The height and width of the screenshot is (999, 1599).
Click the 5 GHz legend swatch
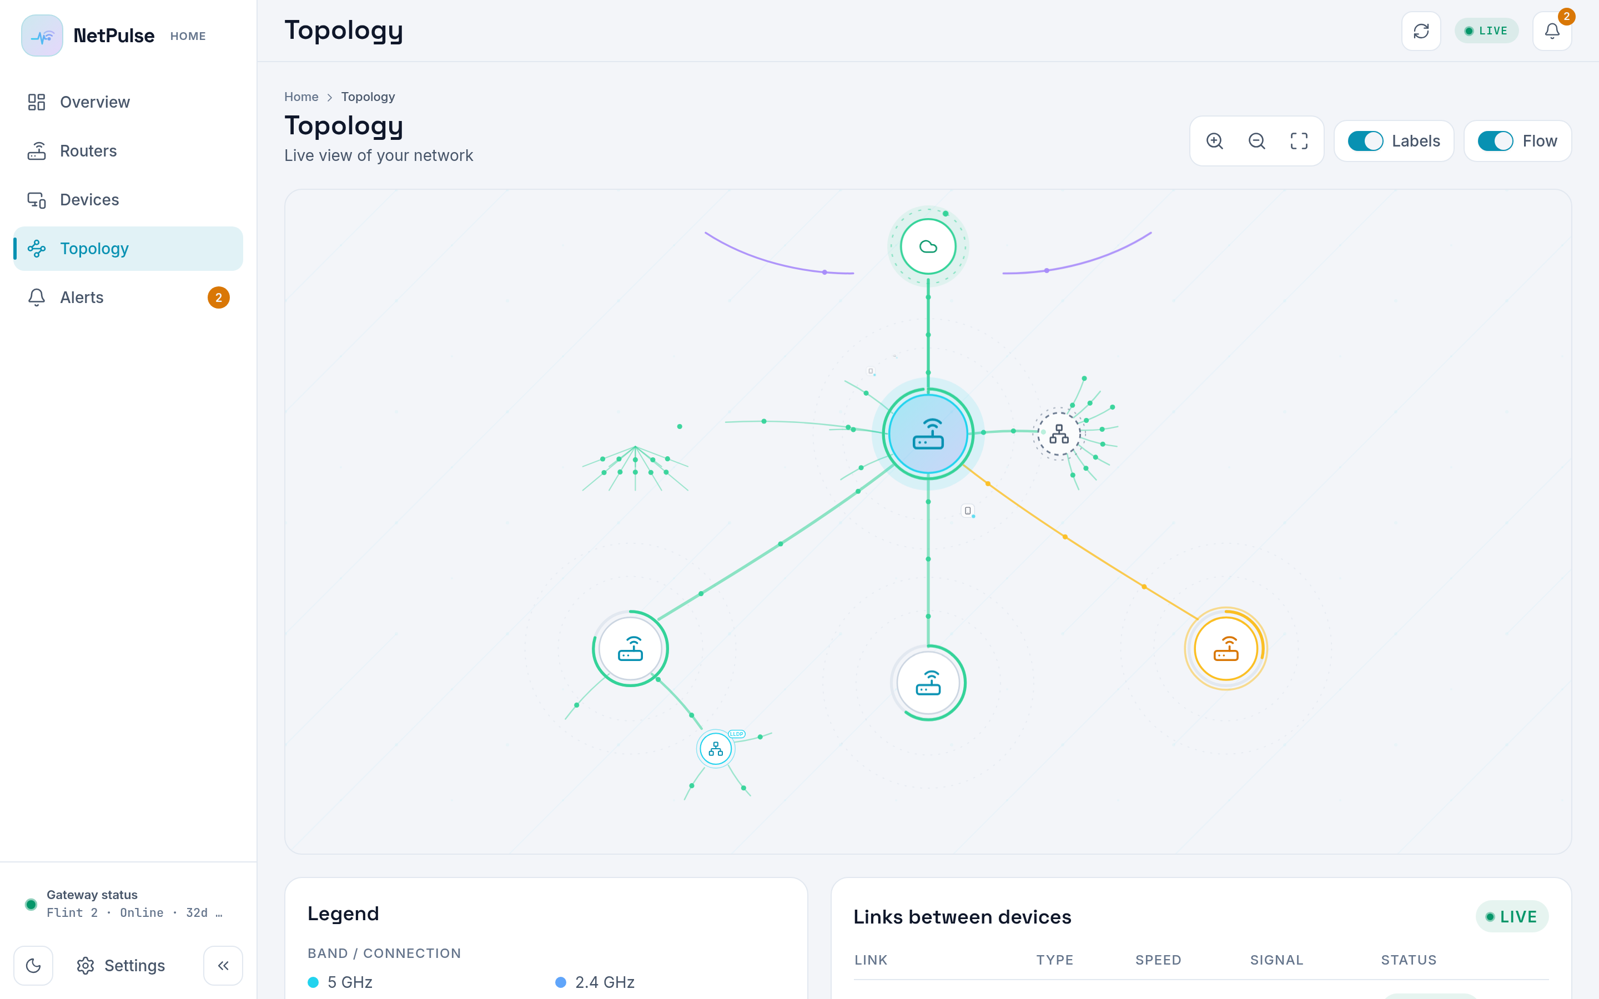click(x=313, y=982)
